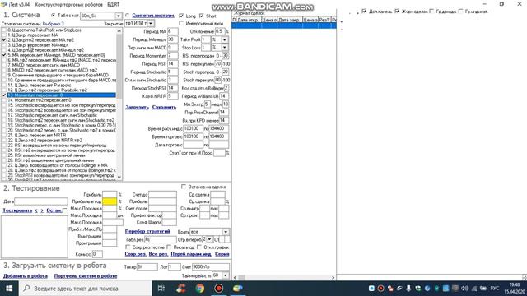Click the Дата закр. column header
This screenshot has height=296, width=527.
[x=290, y=20]
